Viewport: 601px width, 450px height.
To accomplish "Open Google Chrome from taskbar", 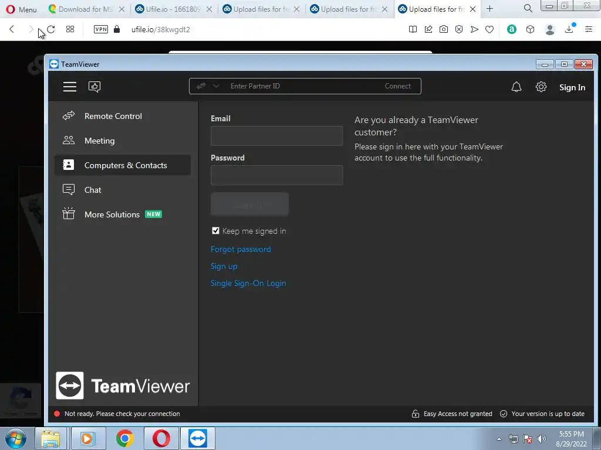I will click(x=124, y=438).
